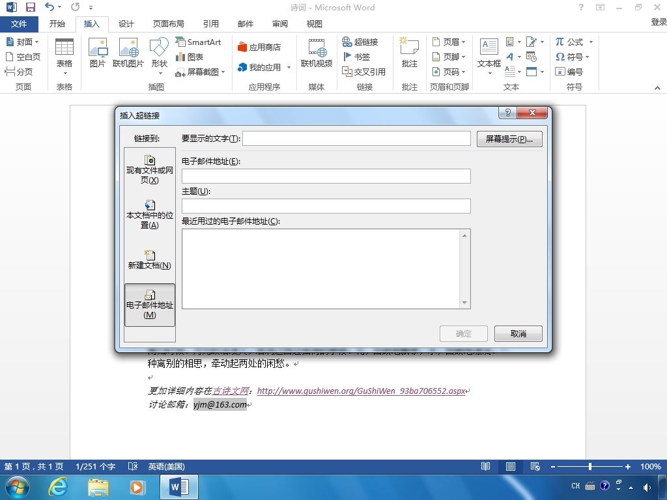This screenshot has height=500, width=667.
Task: Open the page number dropdown
Action: pos(449,72)
